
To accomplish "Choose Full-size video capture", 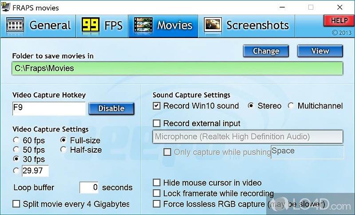I will (x=80, y=140).
